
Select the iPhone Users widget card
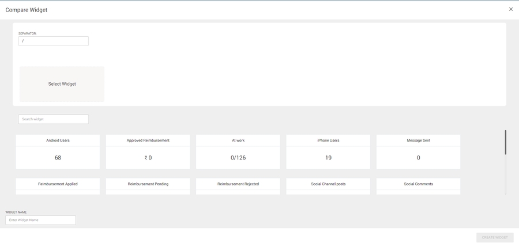coord(328,152)
